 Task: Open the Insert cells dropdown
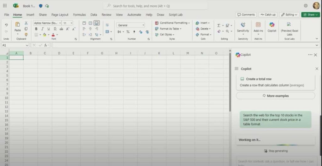click(203, 23)
